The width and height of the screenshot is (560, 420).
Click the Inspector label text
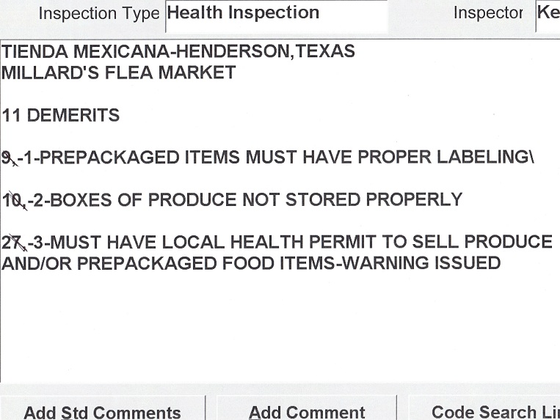[488, 14]
